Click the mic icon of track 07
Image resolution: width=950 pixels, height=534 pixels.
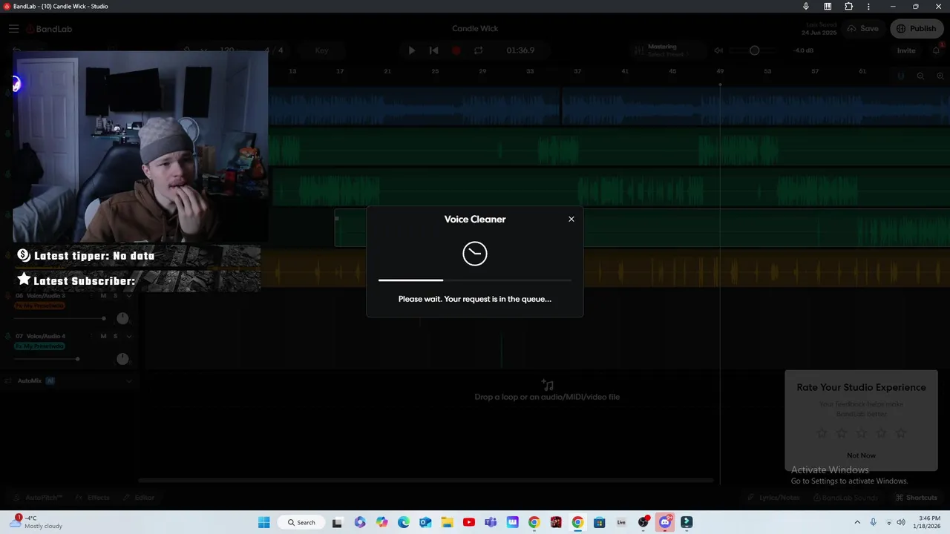click(8, 336)
